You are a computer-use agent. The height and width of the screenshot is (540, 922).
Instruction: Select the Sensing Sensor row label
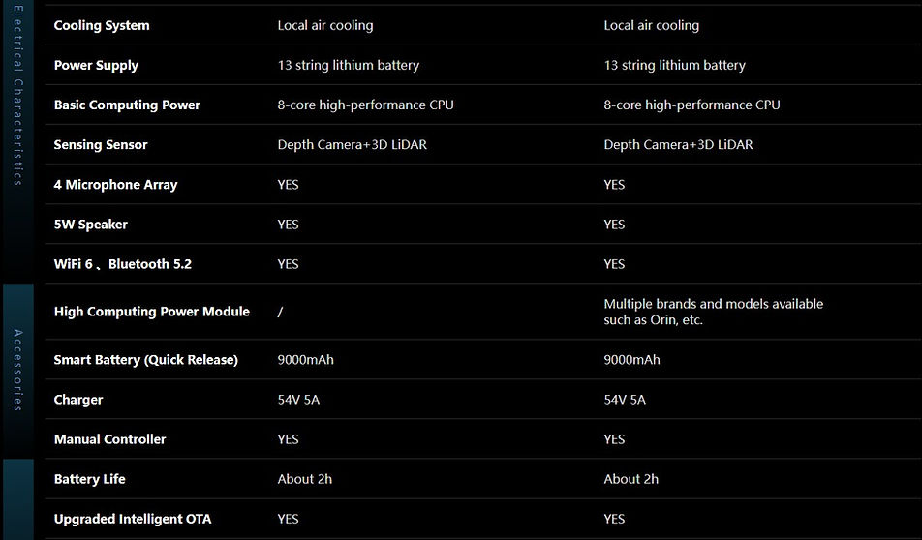pyautogui.click(x=101, y=145)
